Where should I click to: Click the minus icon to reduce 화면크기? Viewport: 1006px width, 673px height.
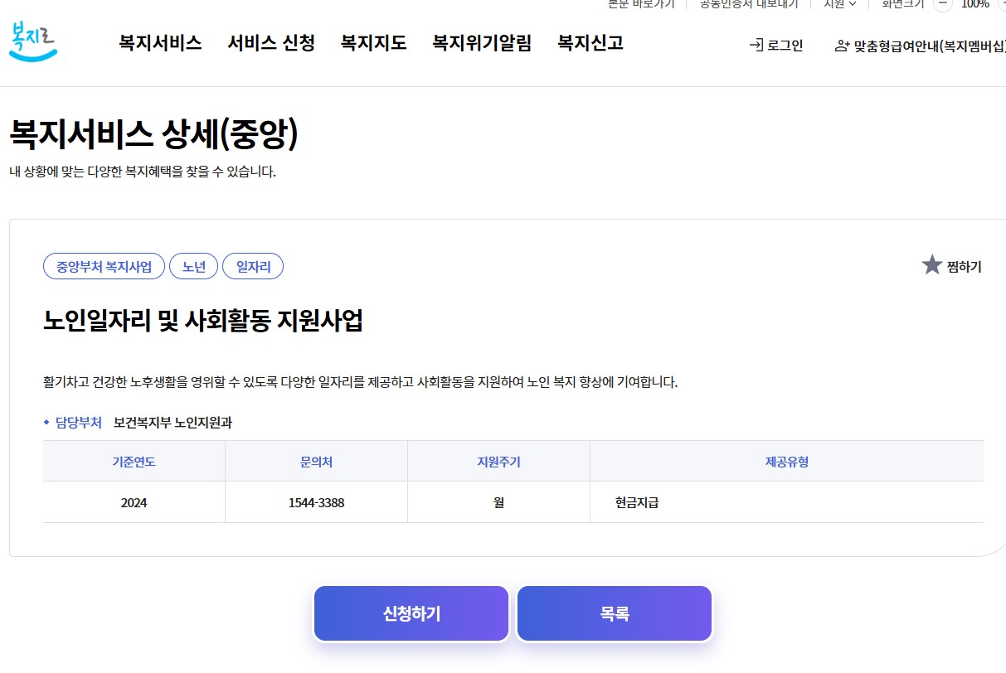click(941, 5)
